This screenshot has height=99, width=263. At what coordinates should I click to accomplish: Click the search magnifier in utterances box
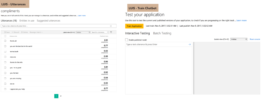[108, 32]
